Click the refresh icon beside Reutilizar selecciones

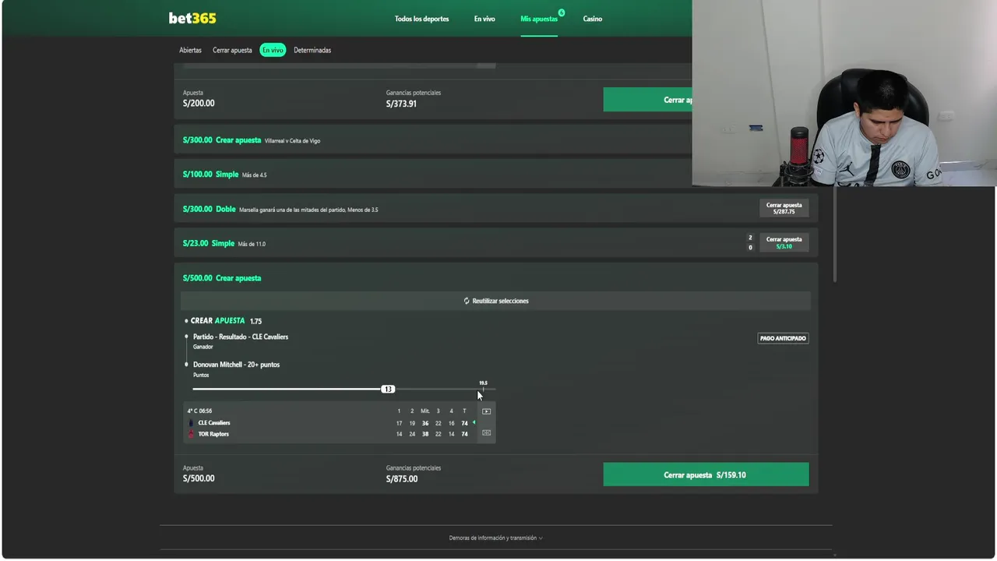(x=467, y=301)
